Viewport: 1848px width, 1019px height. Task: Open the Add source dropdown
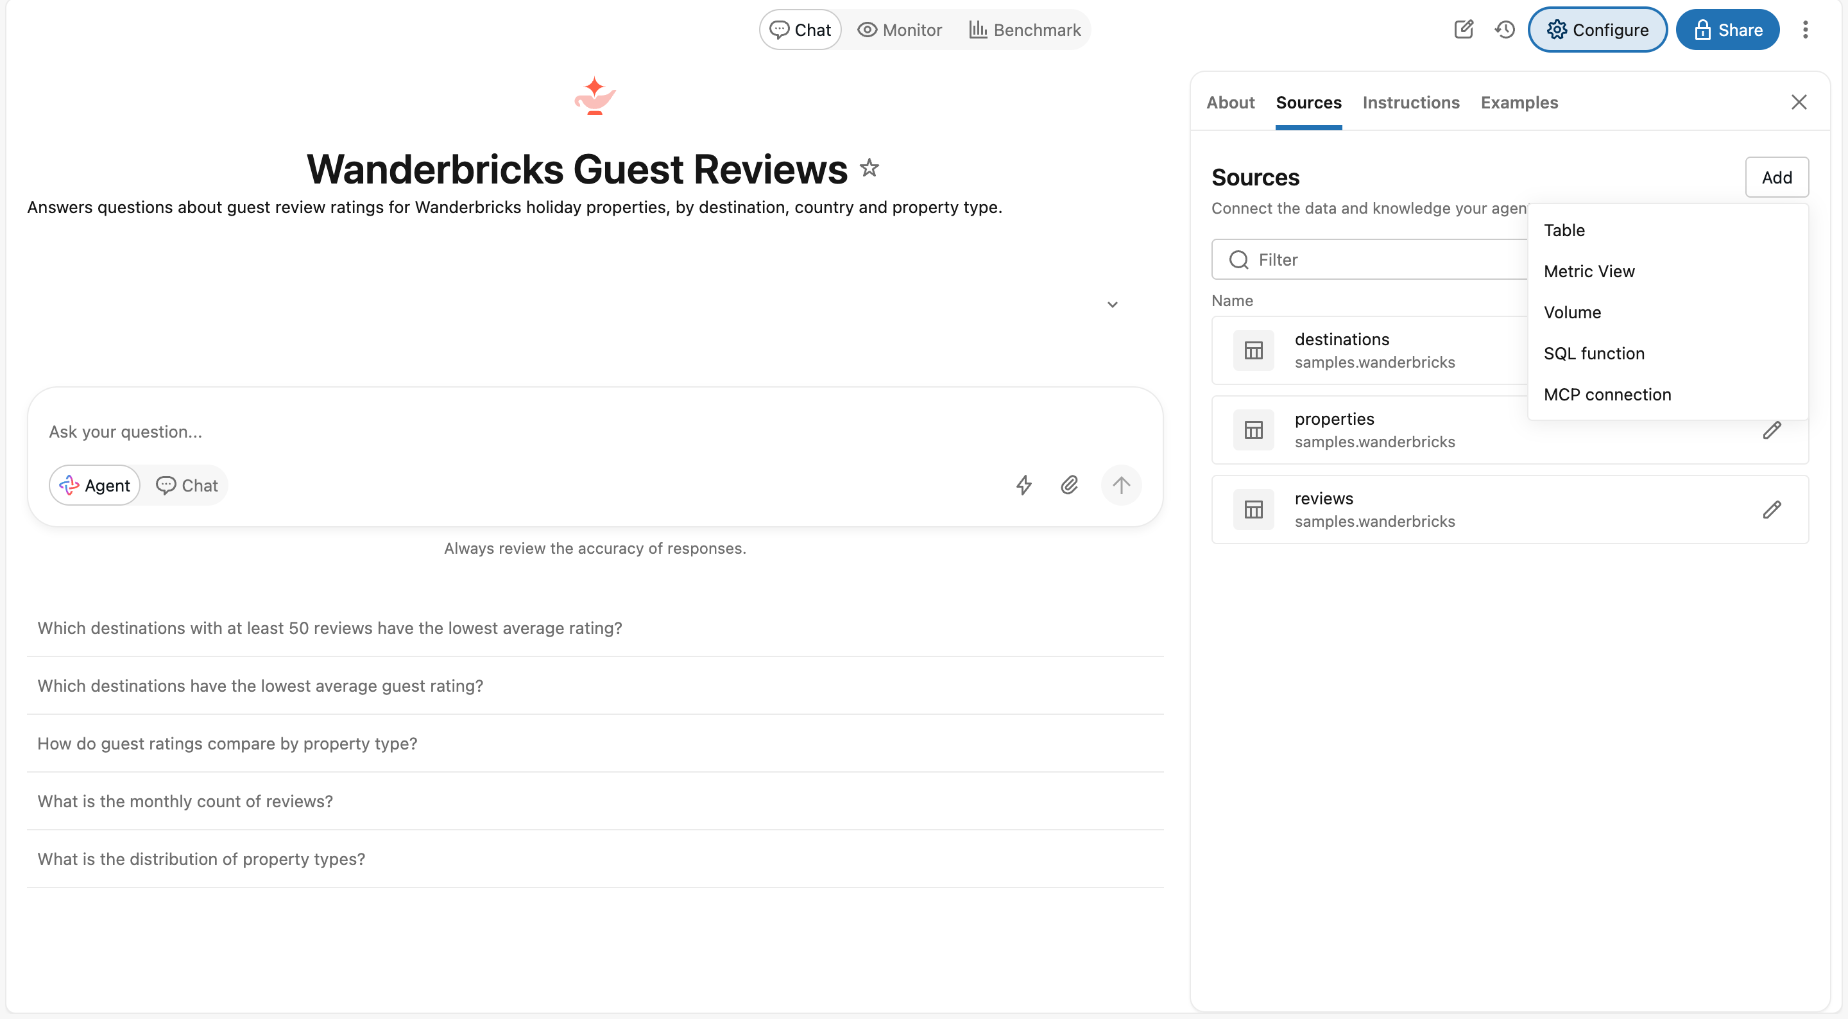[1776, 176]
